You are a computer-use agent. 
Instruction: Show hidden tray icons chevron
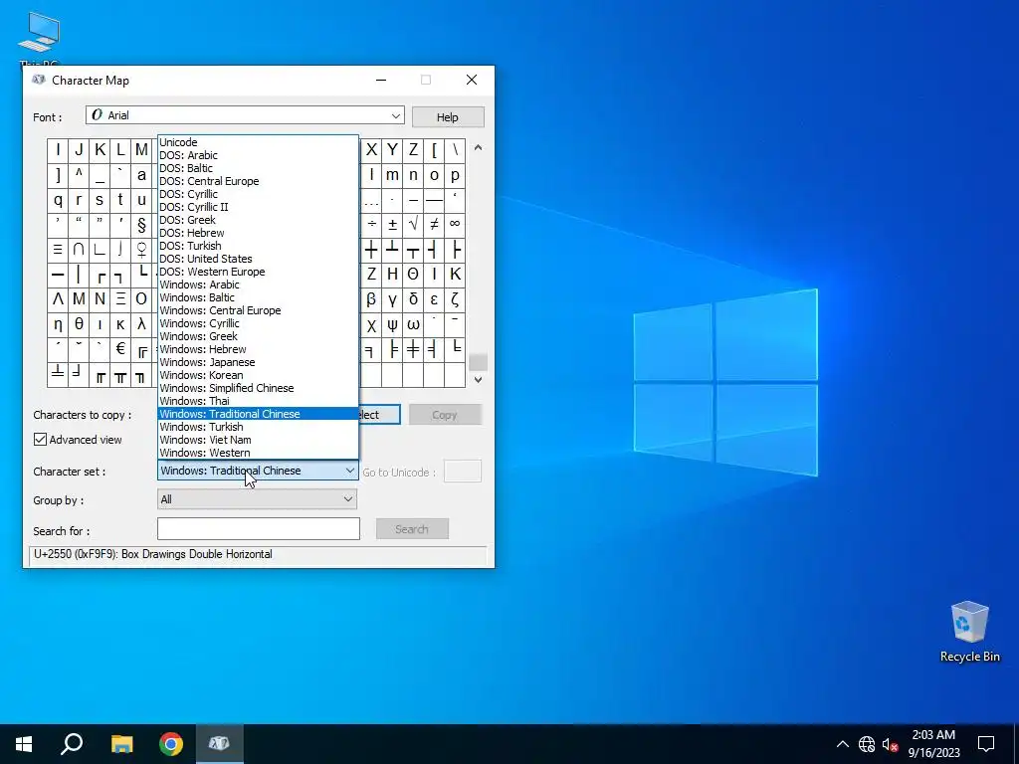(842, 744)
